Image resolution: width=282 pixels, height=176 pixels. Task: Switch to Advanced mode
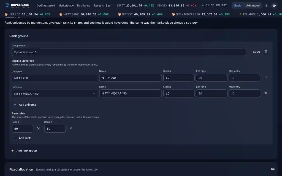tap(253, 5)
